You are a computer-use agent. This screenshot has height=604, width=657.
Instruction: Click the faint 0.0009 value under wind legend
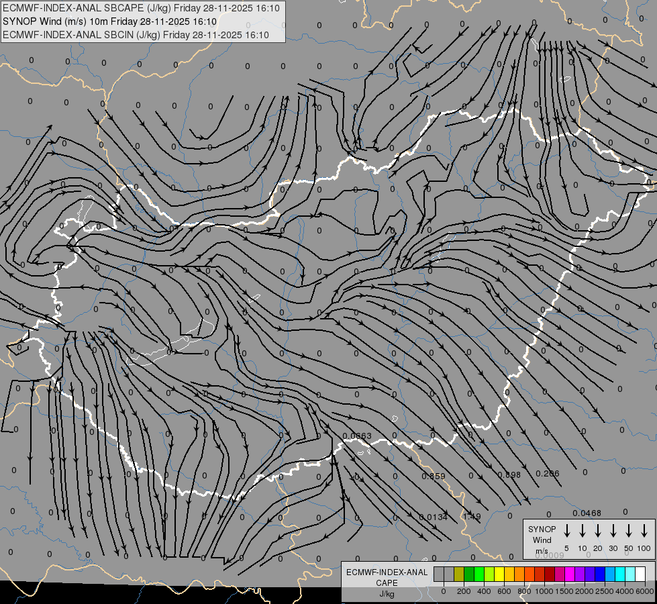tap(550, 555)
